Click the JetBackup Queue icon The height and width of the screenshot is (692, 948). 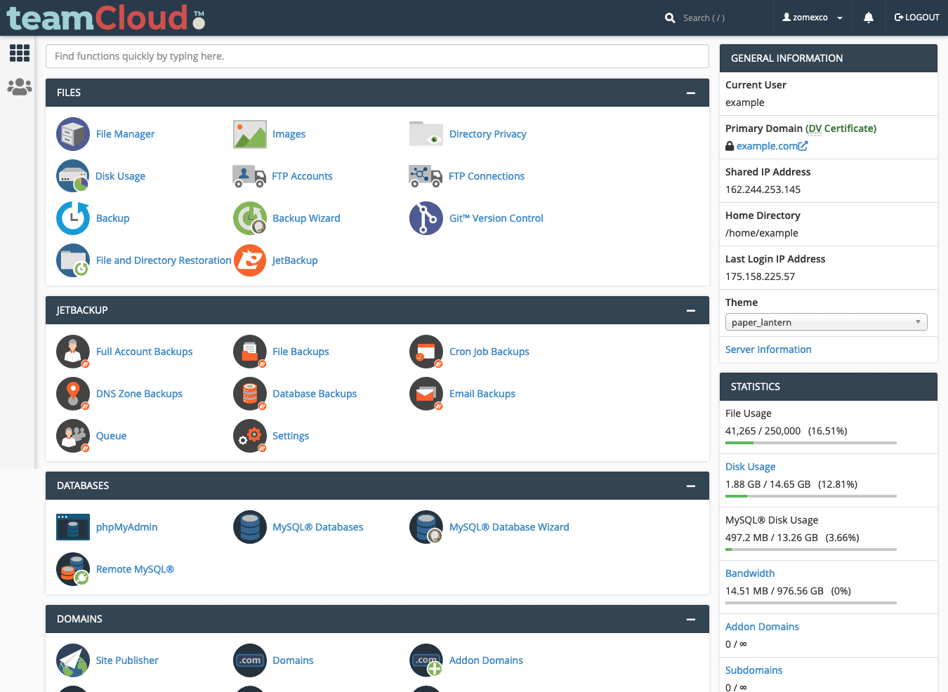click(x=73, y=436)
